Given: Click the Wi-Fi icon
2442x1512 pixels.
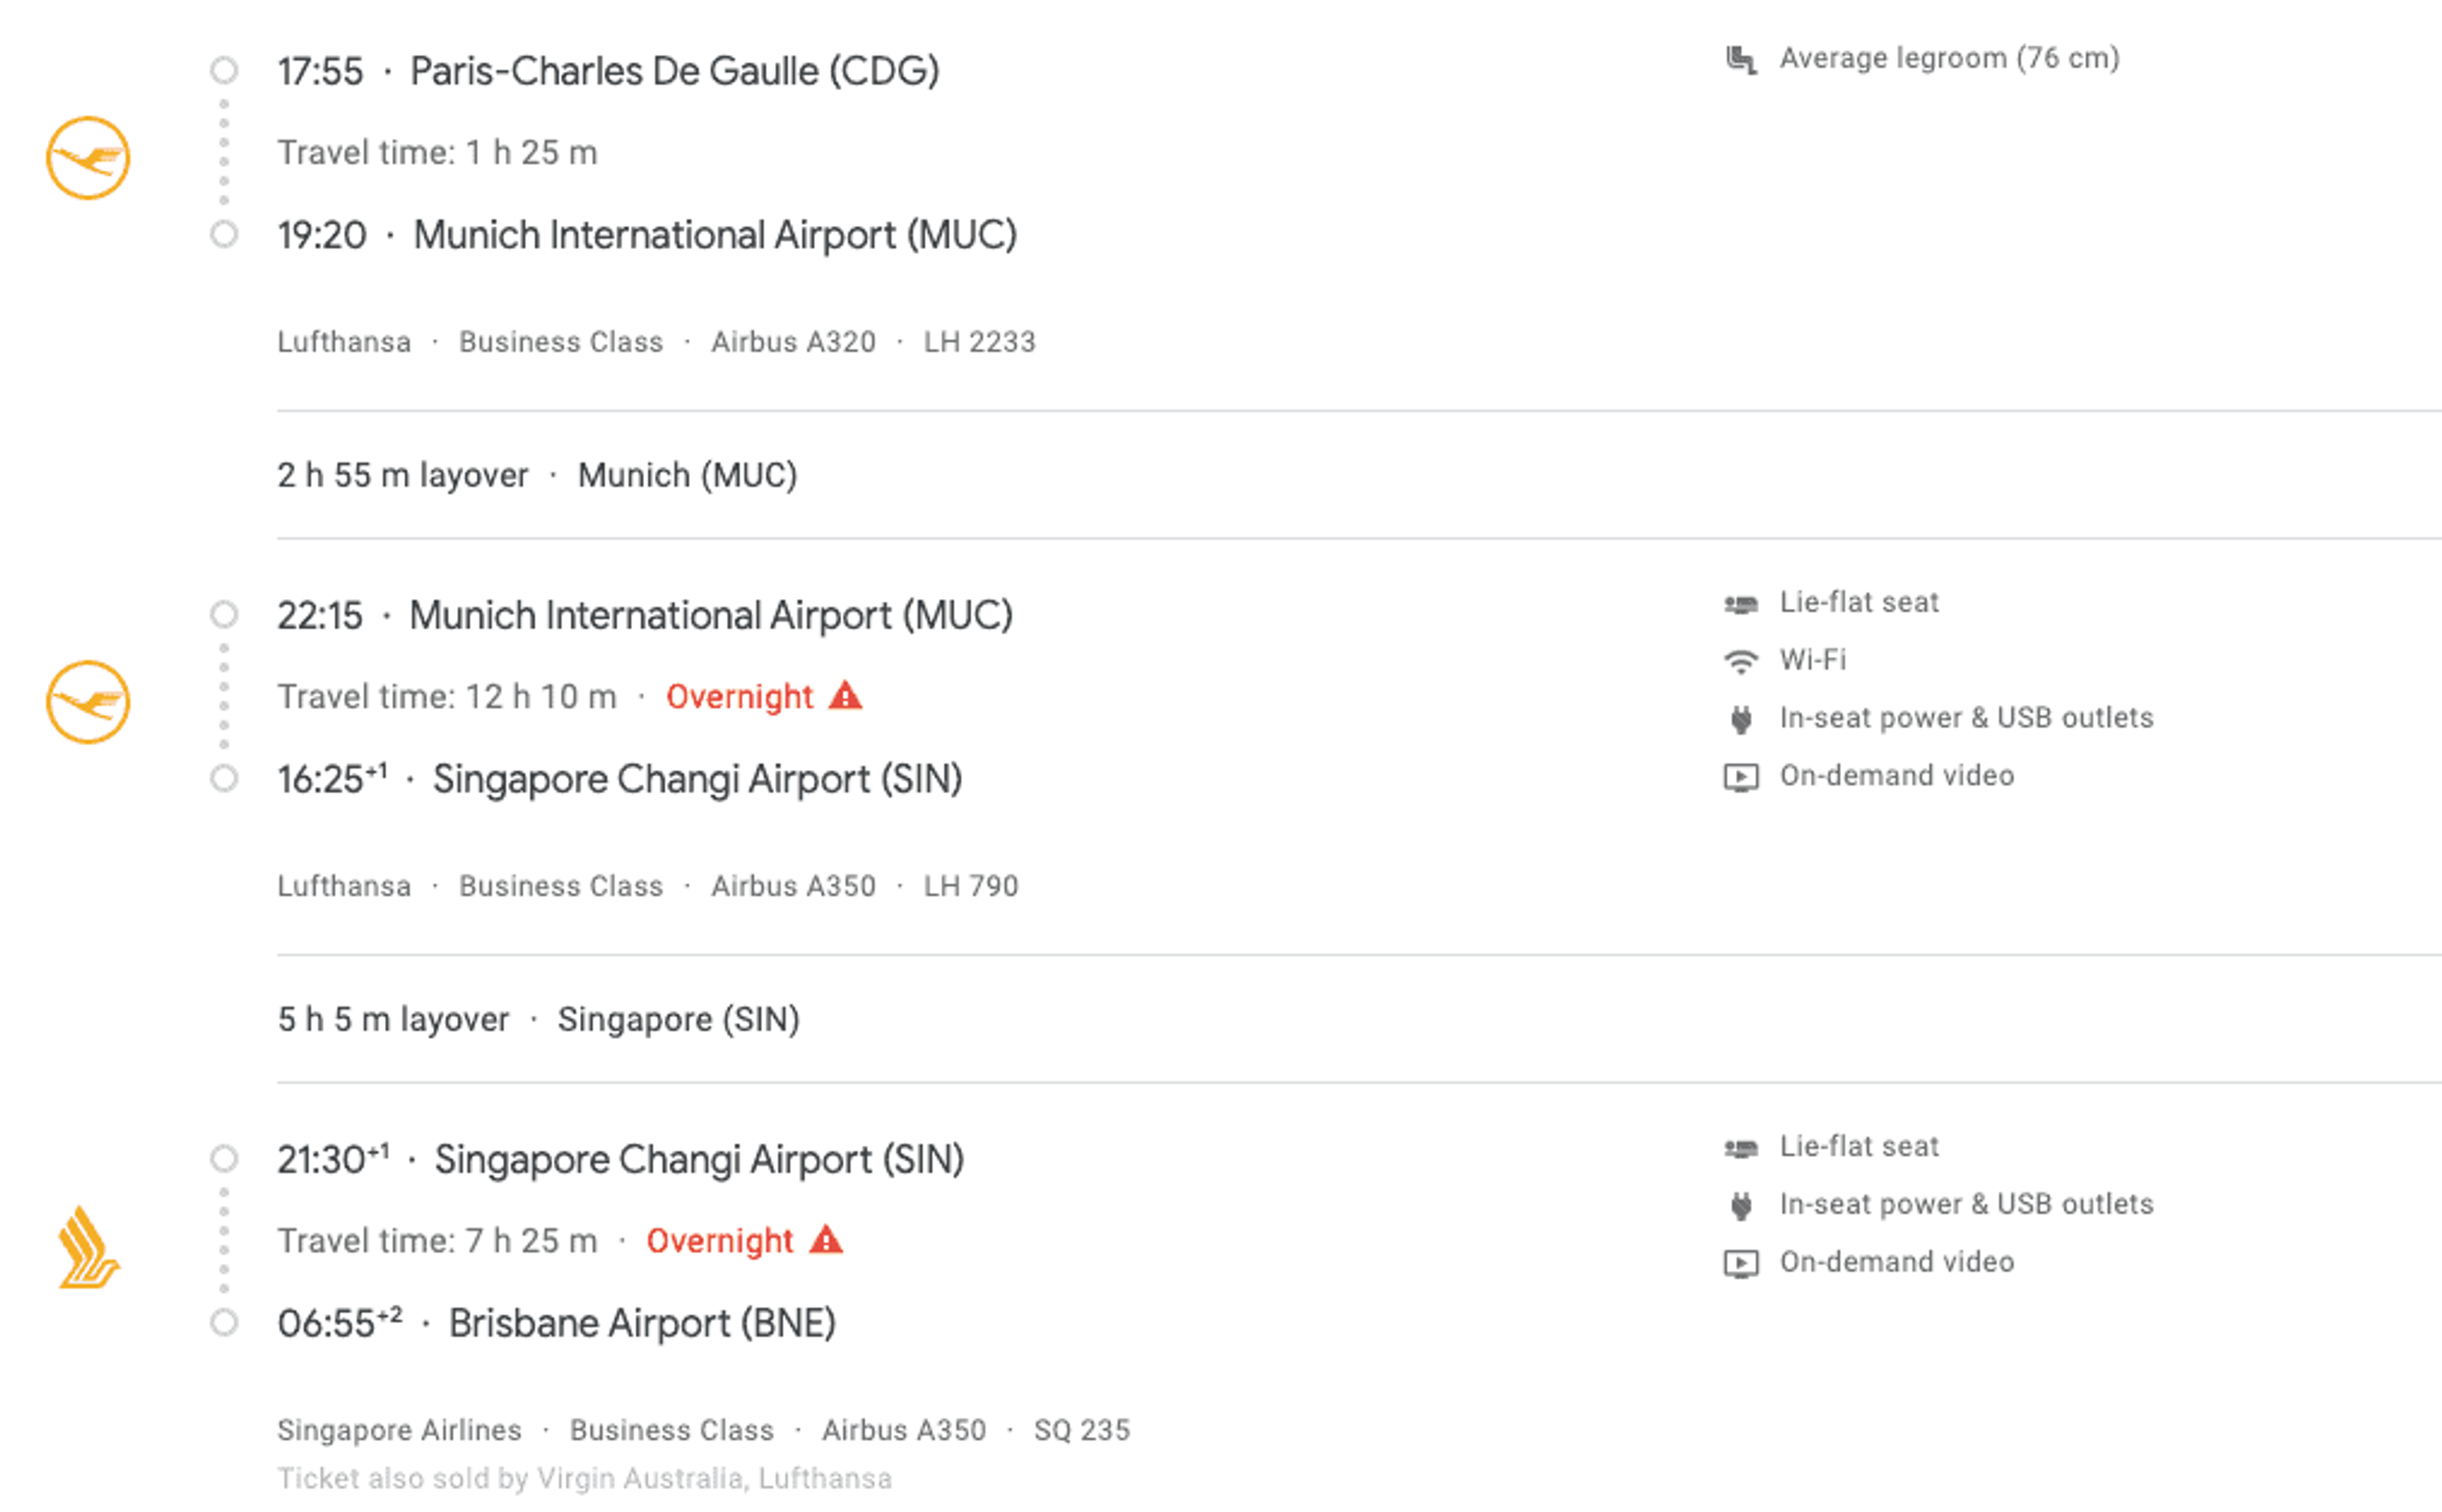Looking at the screenshot, I should [x=1740, y=661].
